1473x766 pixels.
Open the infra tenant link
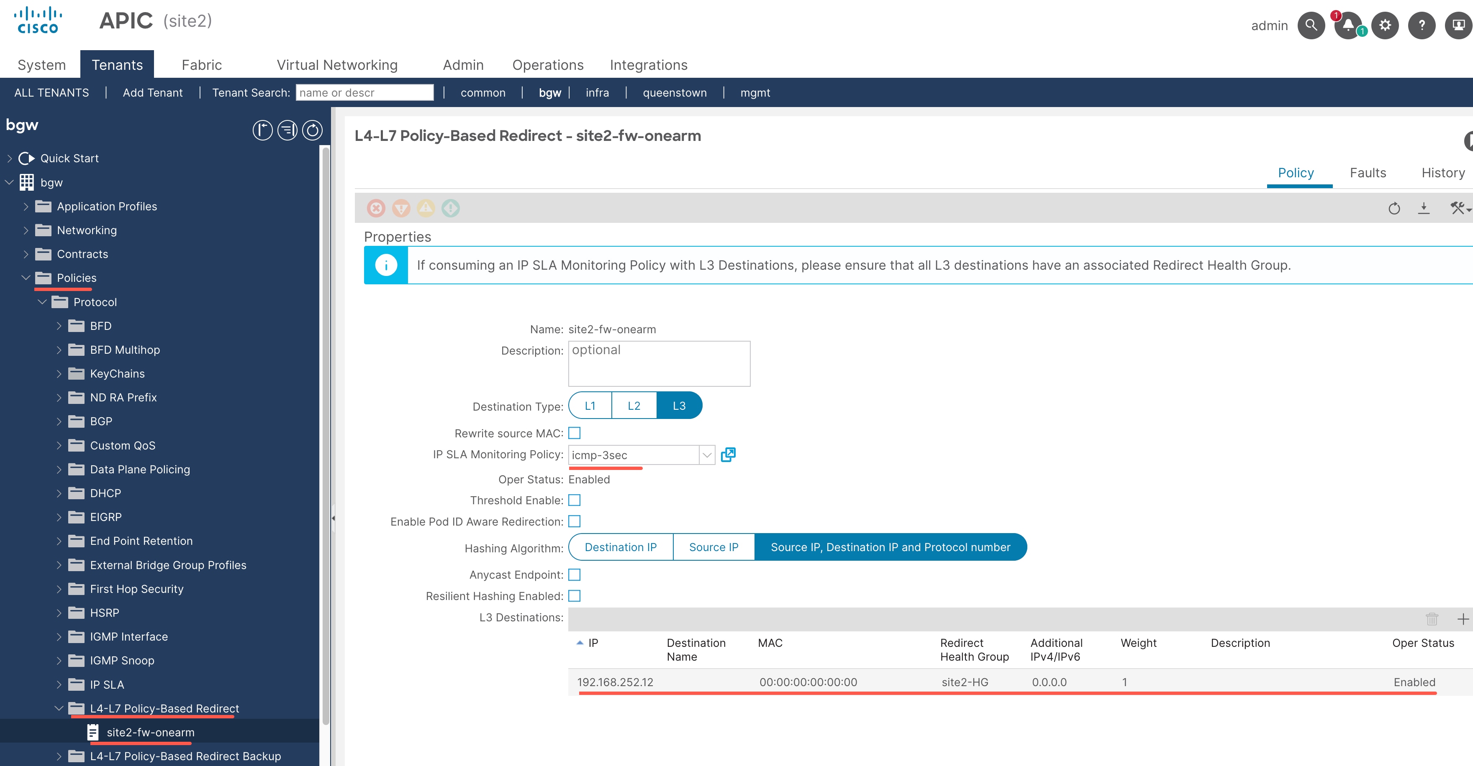(598, 92)
